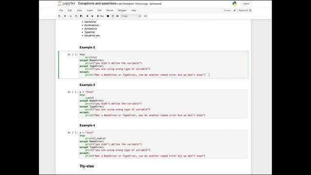311x175 pixels.
Task: Click the Python 3 kernel name
Action: point(243,10)
